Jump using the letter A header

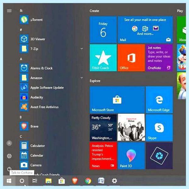(x=21, y=59)
